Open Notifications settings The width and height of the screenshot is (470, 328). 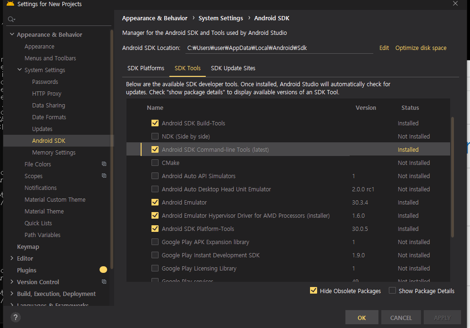coord(41,188)
